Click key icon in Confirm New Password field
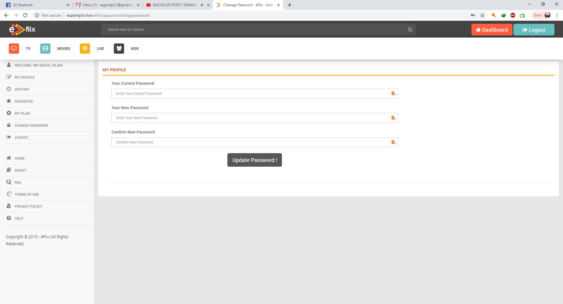 (393, 142)
